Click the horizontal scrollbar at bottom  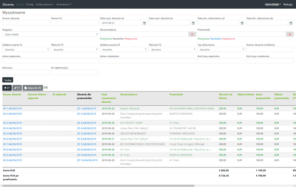click(98, 186)
